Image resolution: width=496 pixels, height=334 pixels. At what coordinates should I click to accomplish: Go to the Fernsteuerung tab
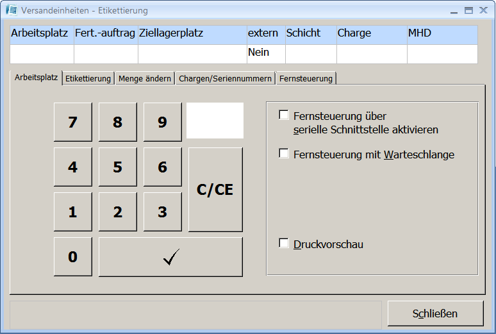tap(306, 78)
